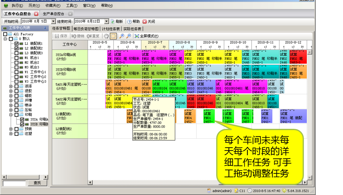
Task: Check the M1 机台1 checkbox
Action: [x=17, y=58]
